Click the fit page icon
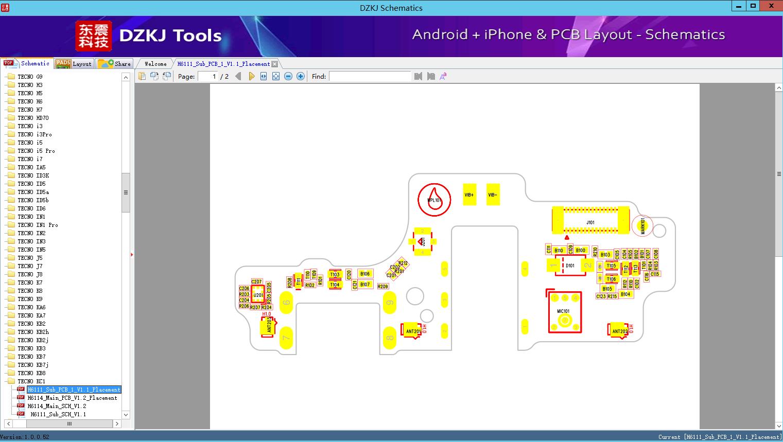Screen dimensions: 783x442 click(x=276, y=76)
